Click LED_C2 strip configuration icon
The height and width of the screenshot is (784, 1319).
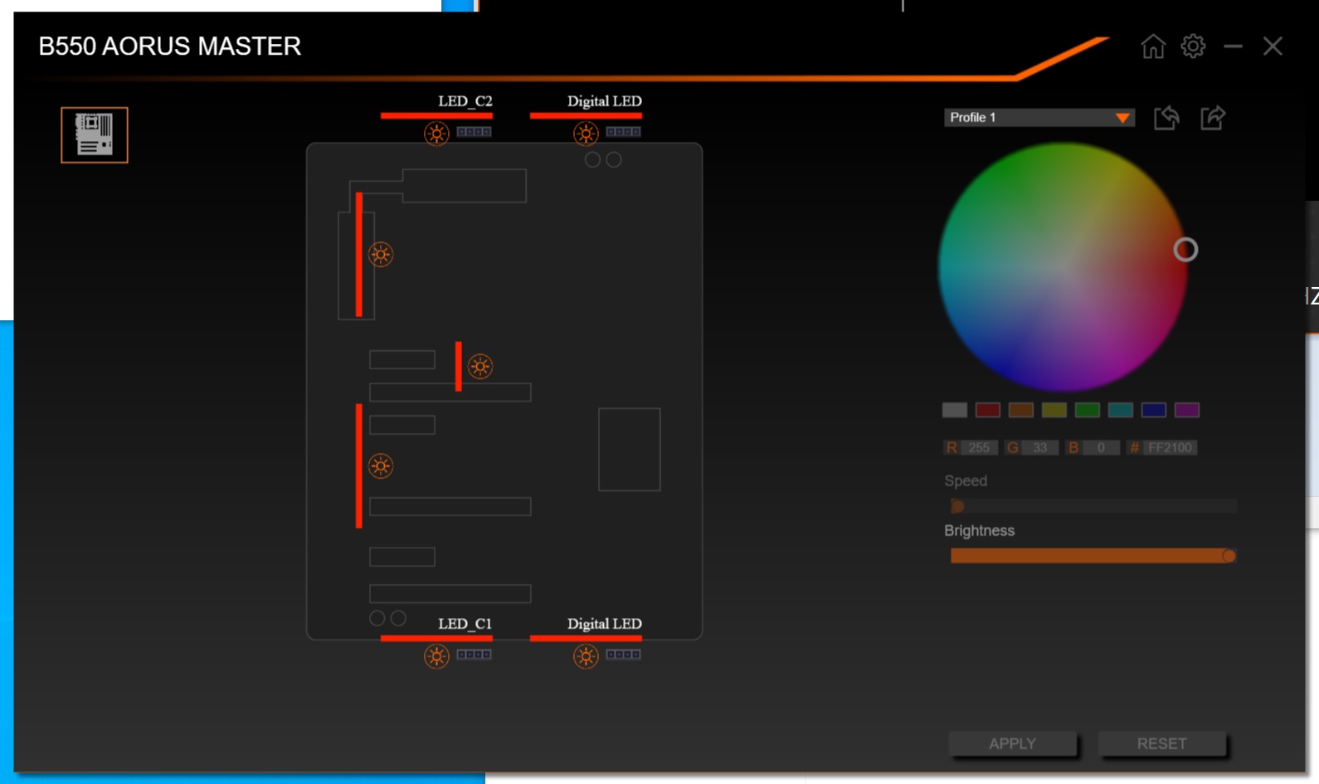click(474, 132)
